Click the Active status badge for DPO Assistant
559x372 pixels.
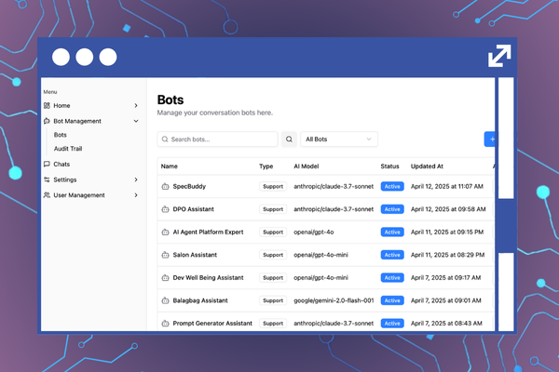point(392,209)
